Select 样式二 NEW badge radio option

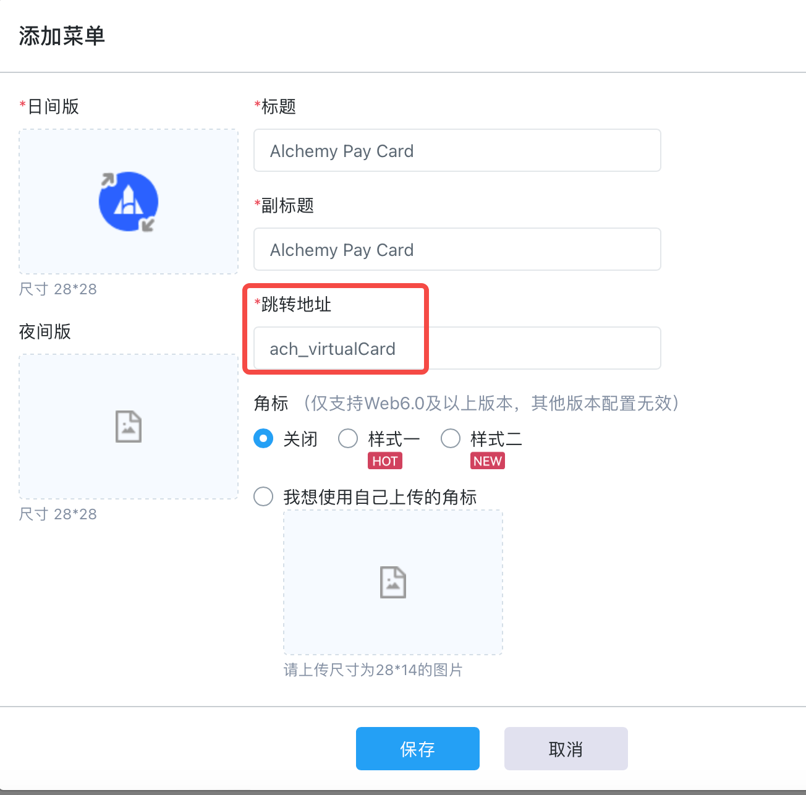tap(451, 439)
